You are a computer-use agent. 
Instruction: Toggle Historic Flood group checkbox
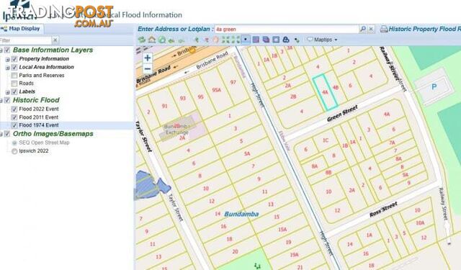click(x=7, y=100)
